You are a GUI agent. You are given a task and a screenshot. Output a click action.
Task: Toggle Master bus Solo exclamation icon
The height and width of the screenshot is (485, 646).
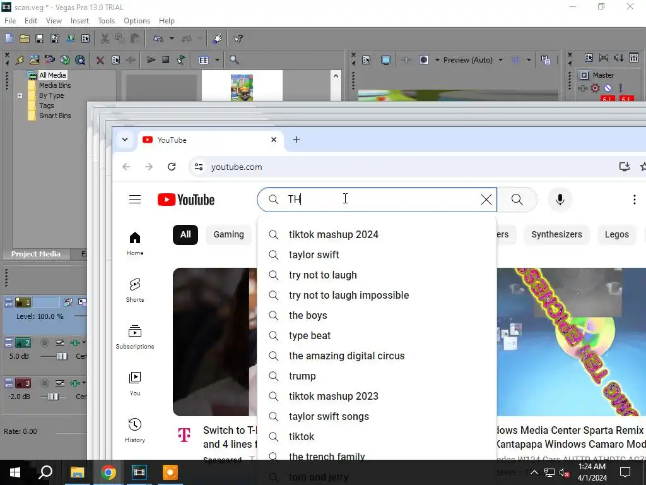[621, 88]
